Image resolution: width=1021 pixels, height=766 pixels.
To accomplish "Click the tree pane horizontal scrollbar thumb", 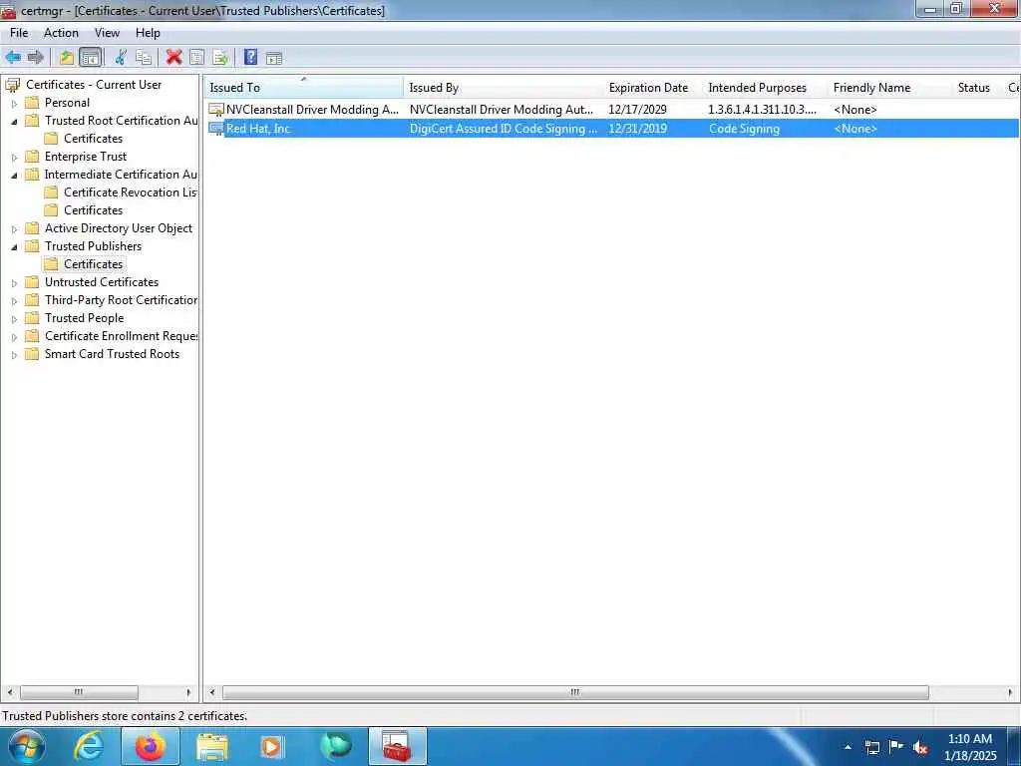I will pos(79,692).
